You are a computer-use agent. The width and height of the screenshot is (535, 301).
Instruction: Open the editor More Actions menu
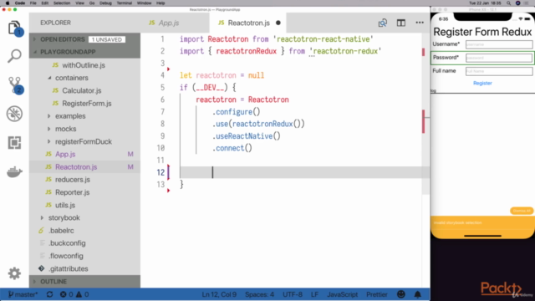pos(420,23)
